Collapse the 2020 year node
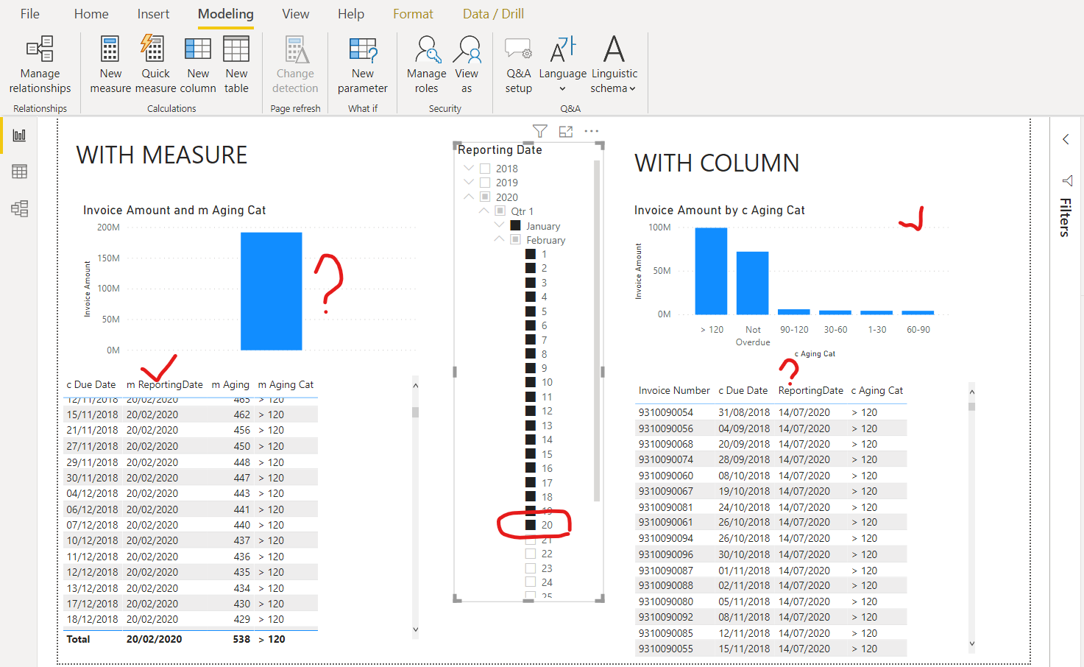 pyautogui.click(x=469, y=197)
